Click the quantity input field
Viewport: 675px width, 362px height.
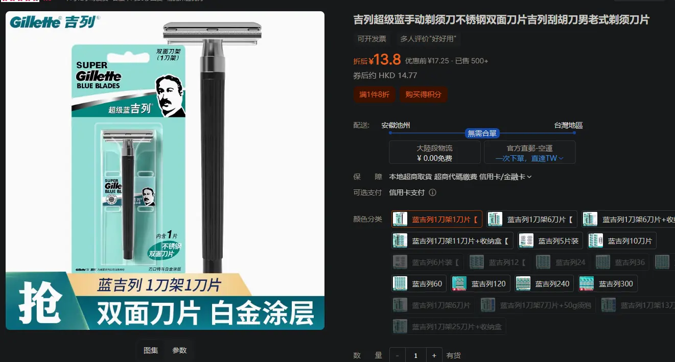click(x=416, y=355)
